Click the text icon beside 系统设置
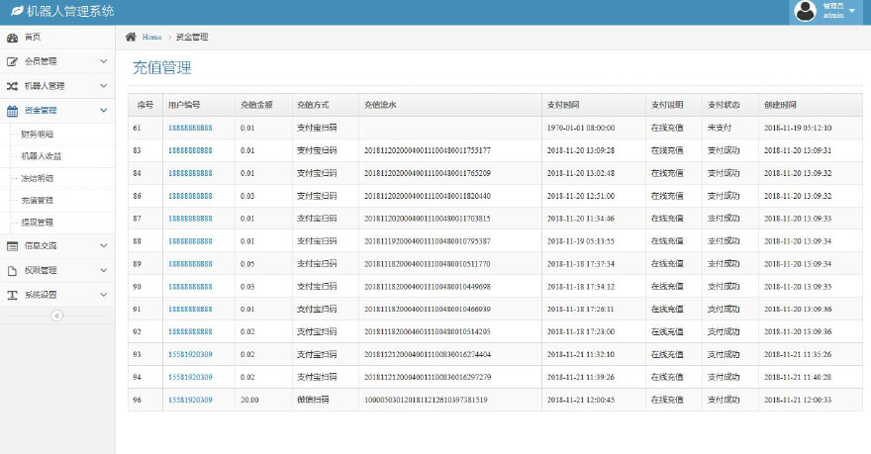This screenshot has height=454, width=871. coord(13,295)
